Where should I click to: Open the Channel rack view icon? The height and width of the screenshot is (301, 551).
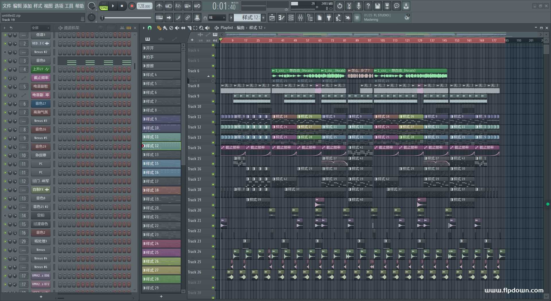pyautogui.click(x=291, y=18)
